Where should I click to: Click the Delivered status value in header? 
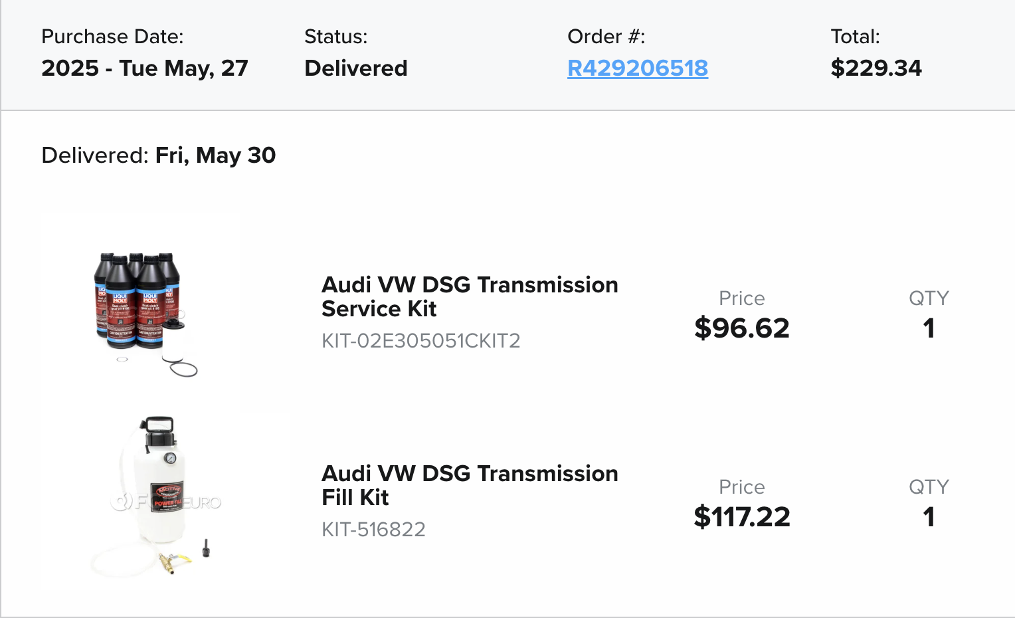click(x=355, y=68)
